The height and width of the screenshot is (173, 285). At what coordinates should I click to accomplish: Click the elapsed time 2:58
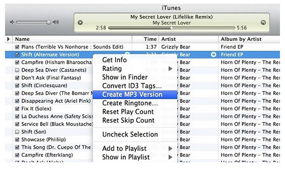[x=101, y=28]
